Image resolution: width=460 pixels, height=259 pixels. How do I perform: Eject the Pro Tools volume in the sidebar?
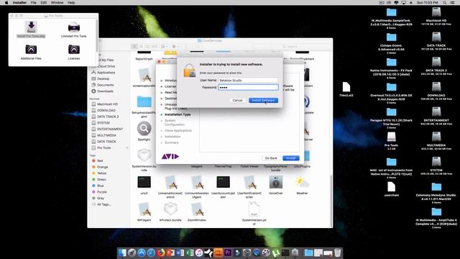(127, 147)
